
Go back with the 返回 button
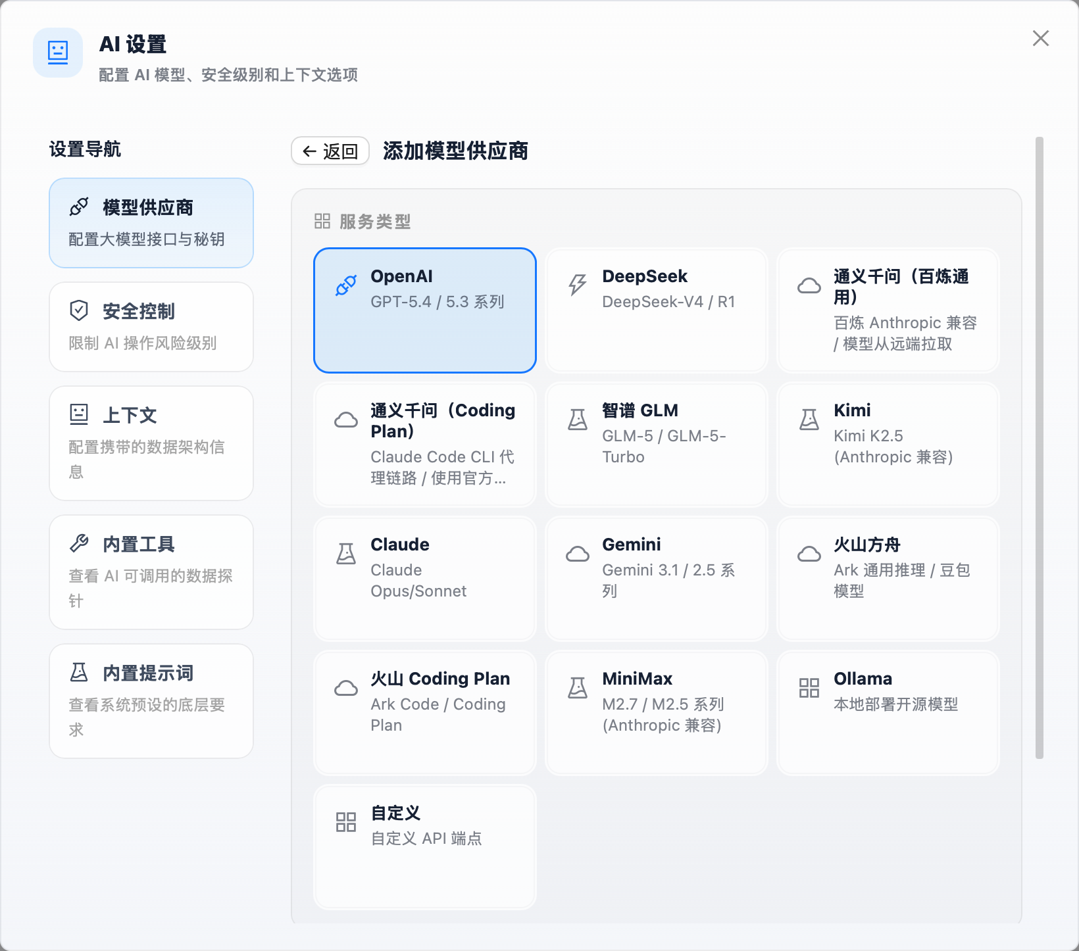[330, 151]
